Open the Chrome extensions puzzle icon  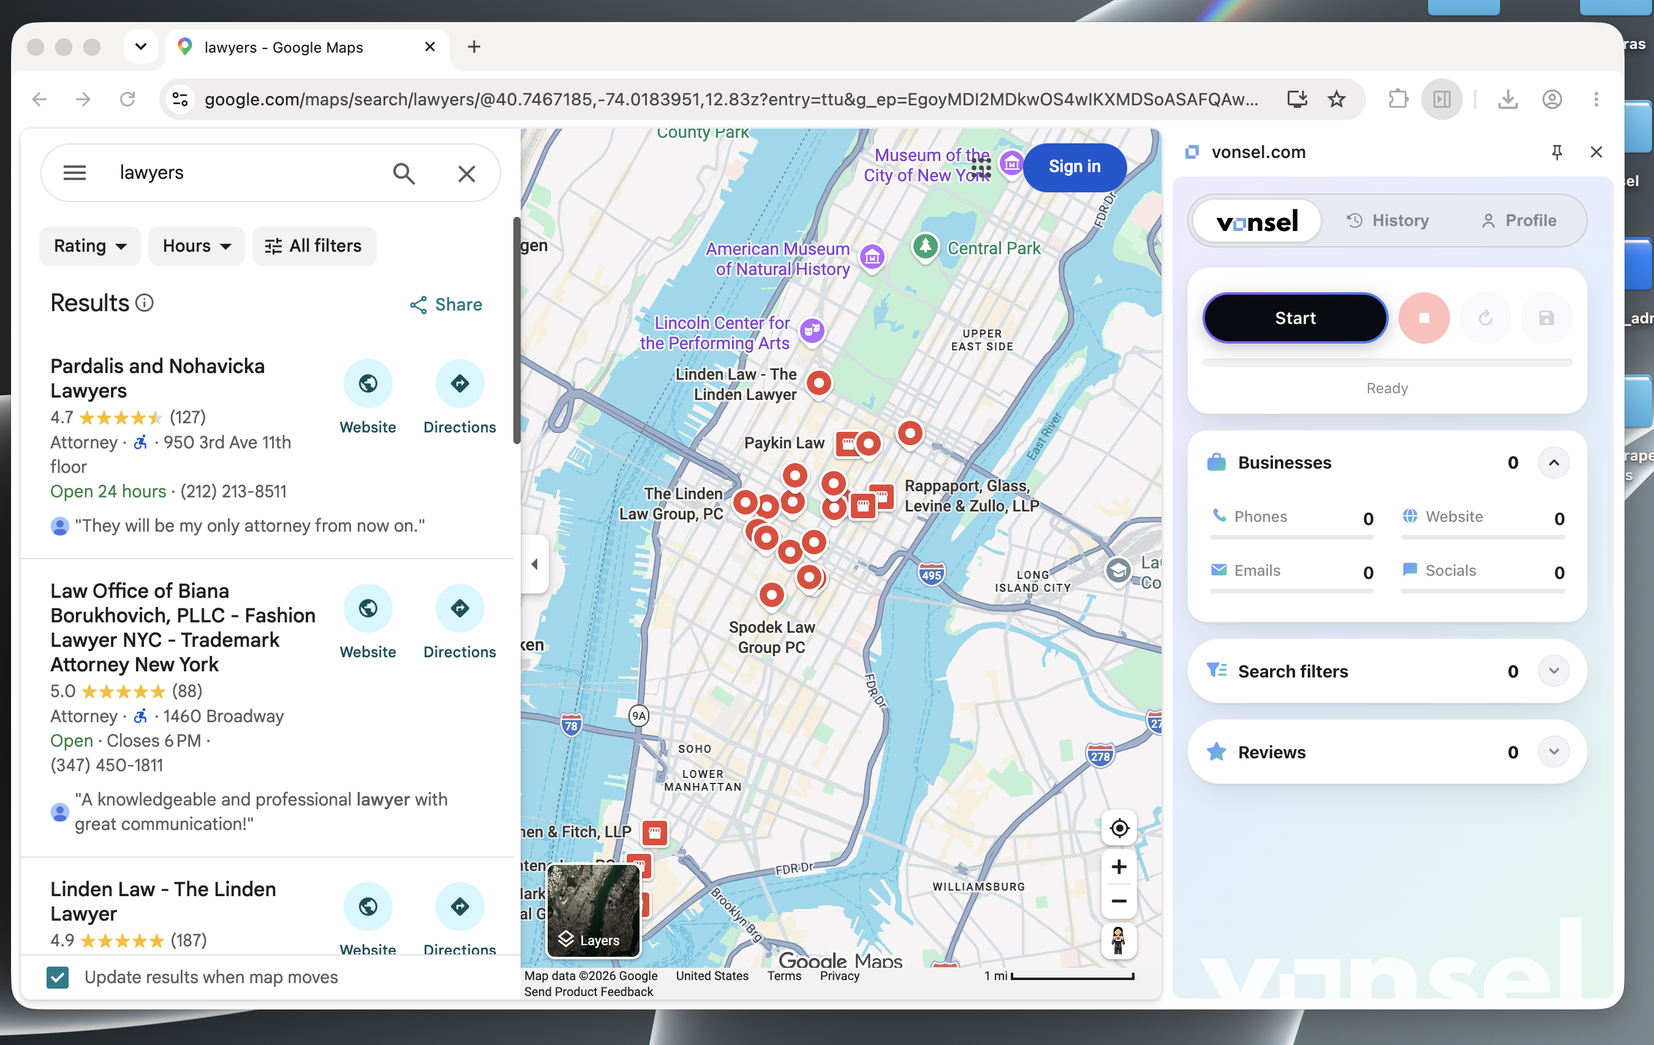coord(1398,100)
